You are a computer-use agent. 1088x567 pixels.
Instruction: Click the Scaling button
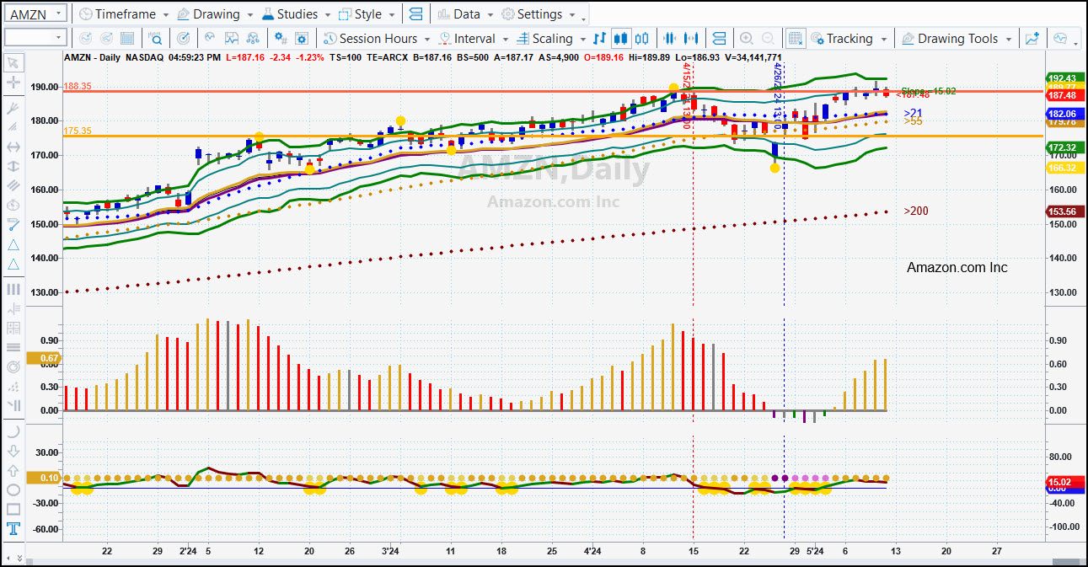(x=544, y=39)
